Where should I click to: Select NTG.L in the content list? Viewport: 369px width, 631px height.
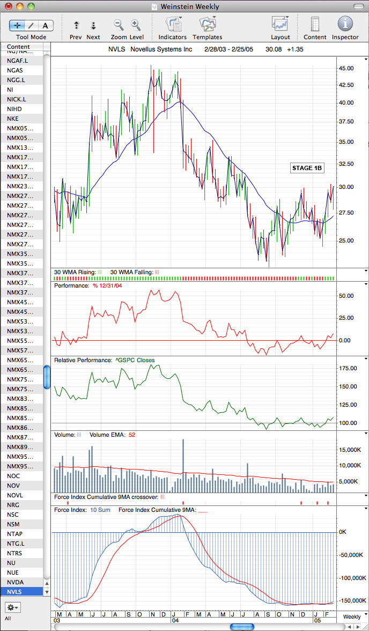point(21,543)
